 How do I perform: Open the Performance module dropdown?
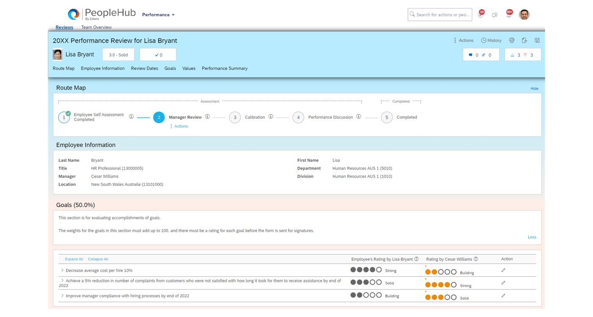pos(158,15)
